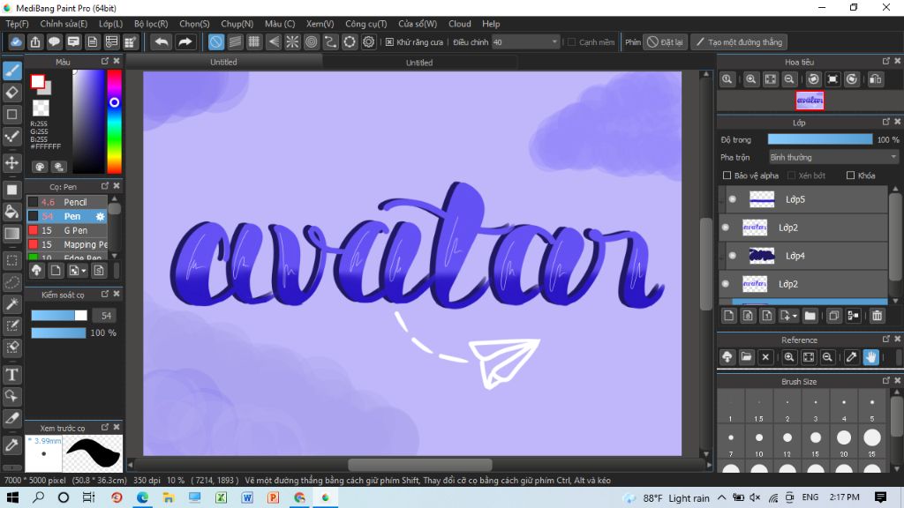
Task: Toggle visibility of layer Lớp5
Action: click(733, 199)
